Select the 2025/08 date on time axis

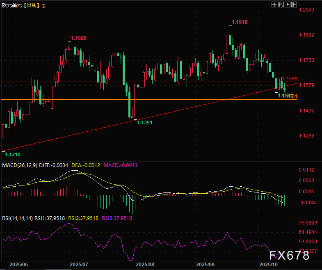[x=144, y=265]
